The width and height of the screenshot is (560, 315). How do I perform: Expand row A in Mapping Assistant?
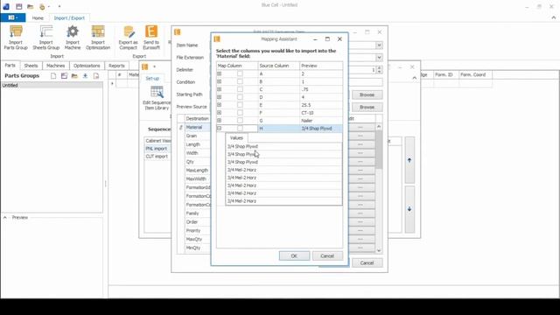click(x=220, y=73)
